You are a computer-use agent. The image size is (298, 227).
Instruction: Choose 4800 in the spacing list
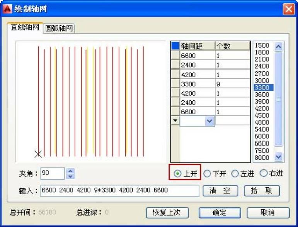(x=262, y=122)
